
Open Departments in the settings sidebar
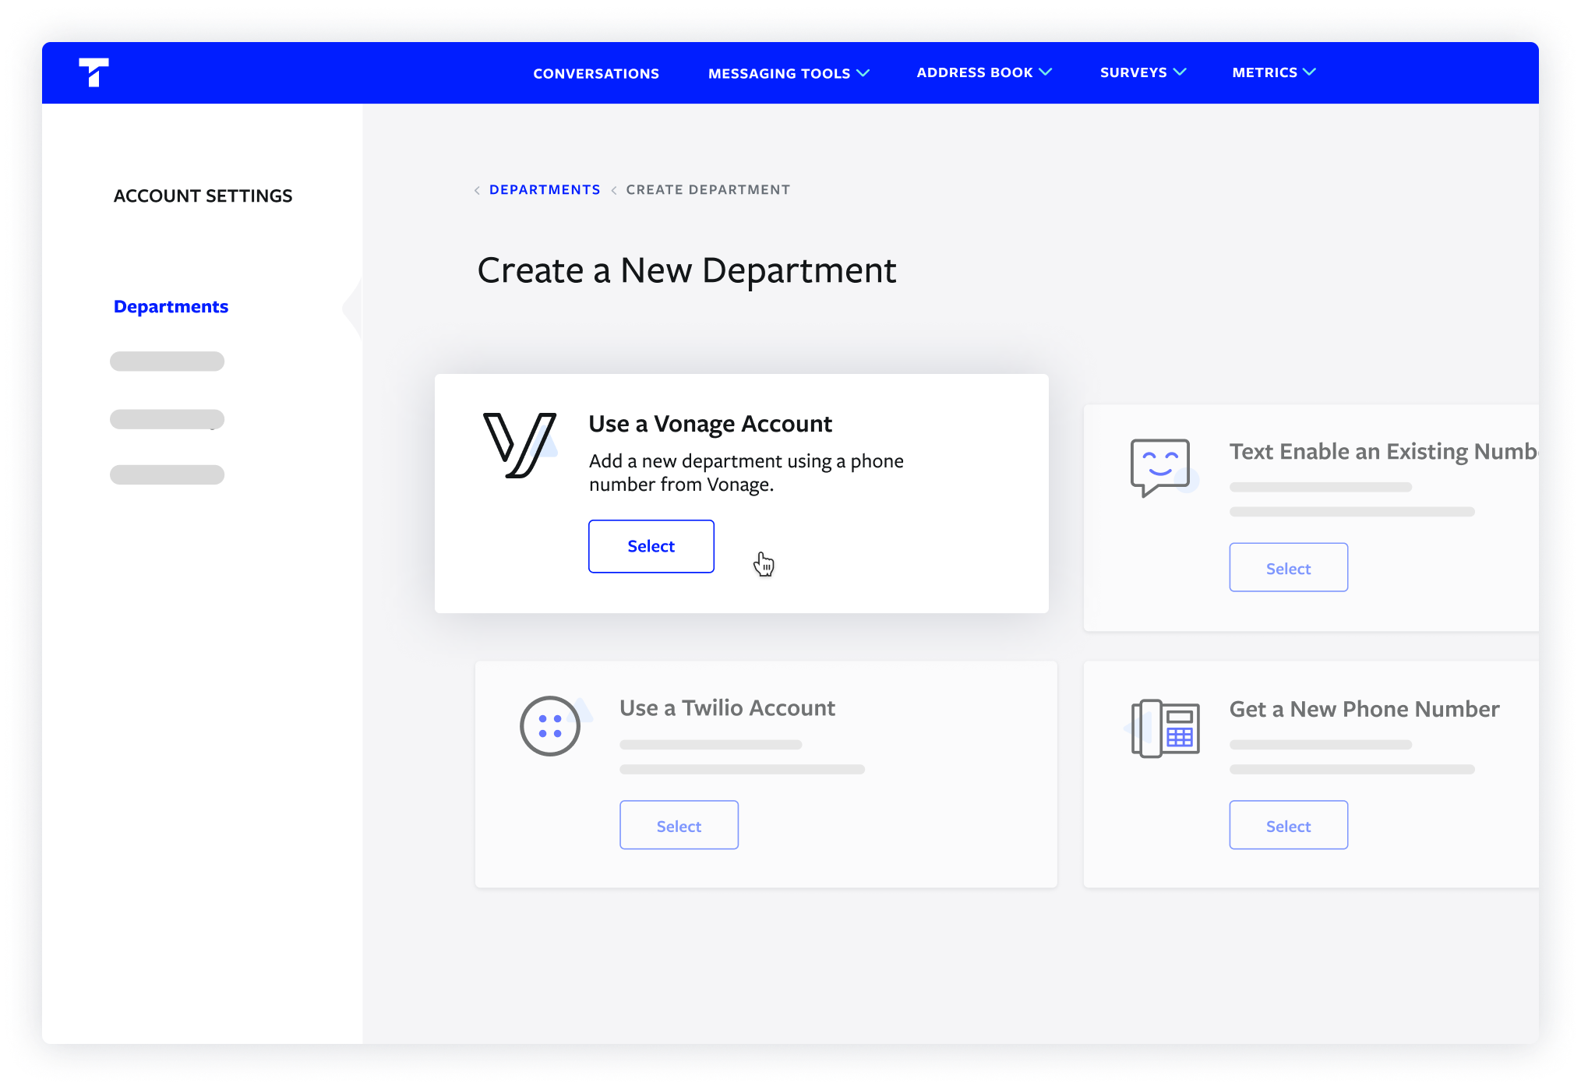pyautogui.click(x=171, y=306)
